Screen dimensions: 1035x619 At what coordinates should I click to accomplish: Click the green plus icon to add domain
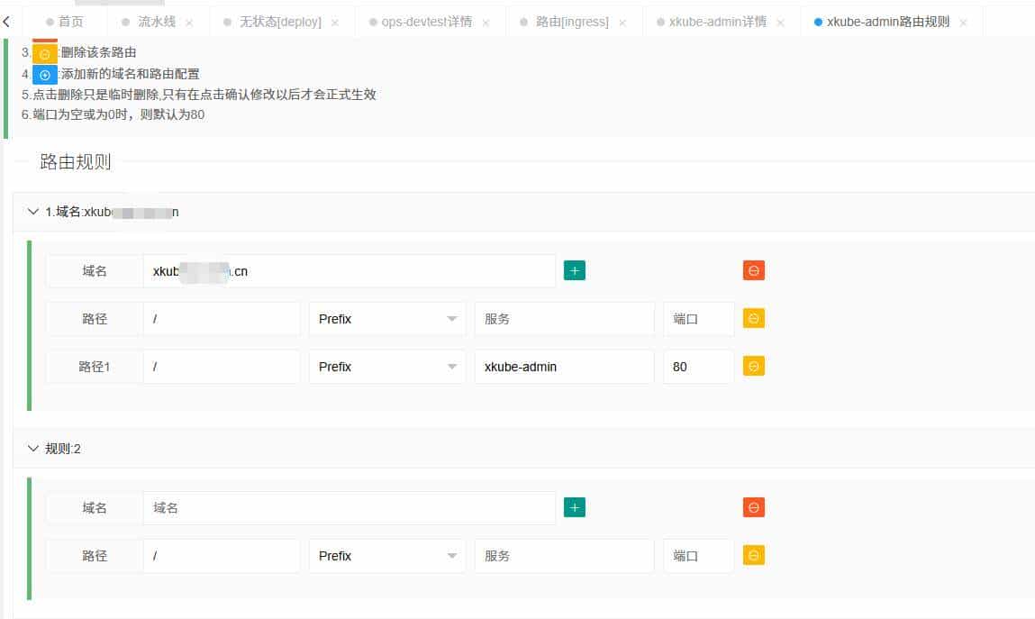point(574,269)
